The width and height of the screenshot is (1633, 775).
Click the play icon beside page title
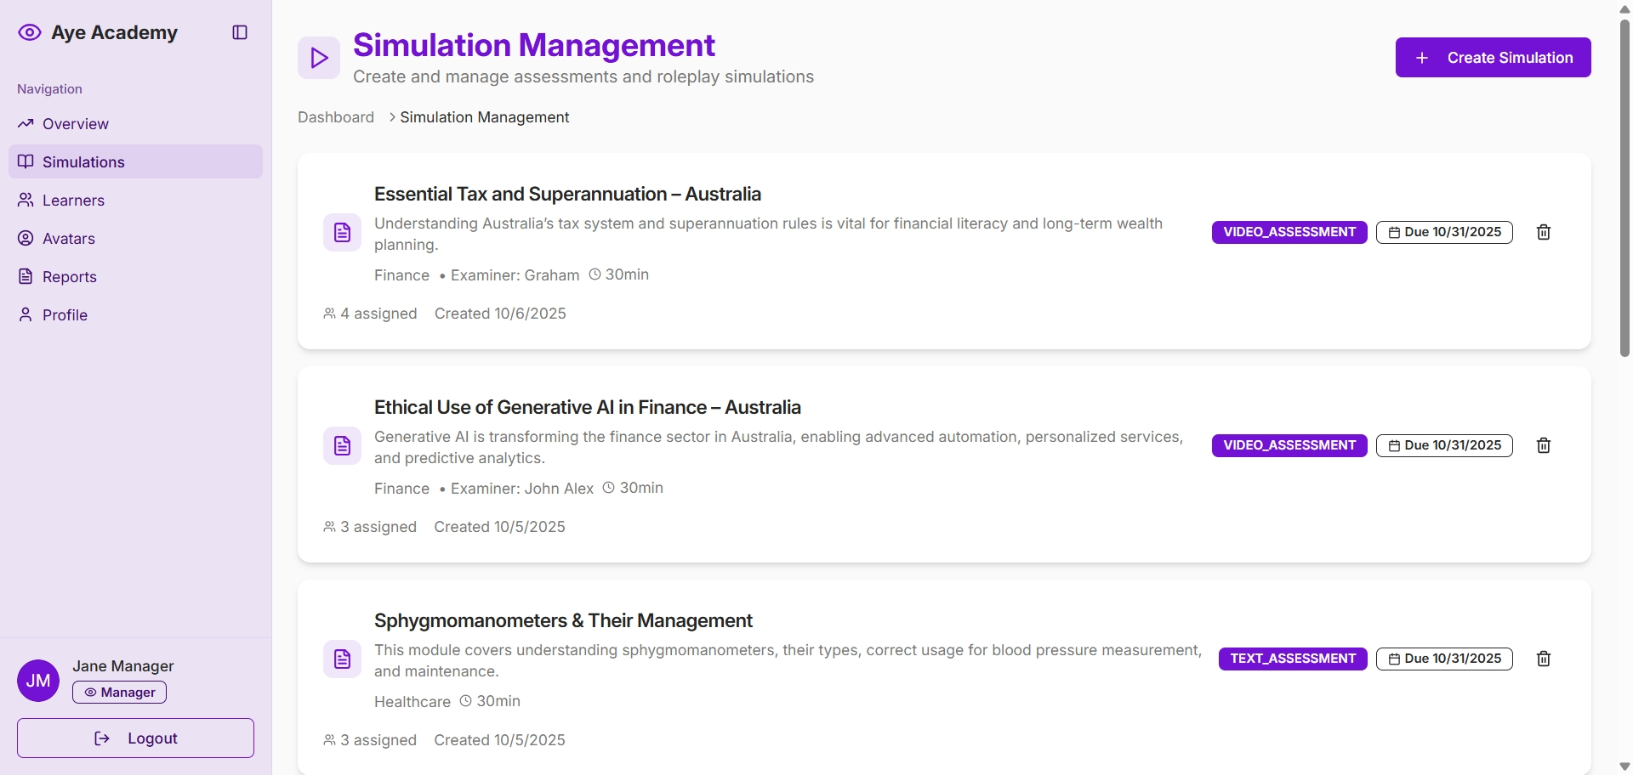pos(319,58)
